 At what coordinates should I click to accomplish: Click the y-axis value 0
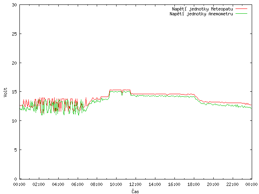tap(15, 179)
